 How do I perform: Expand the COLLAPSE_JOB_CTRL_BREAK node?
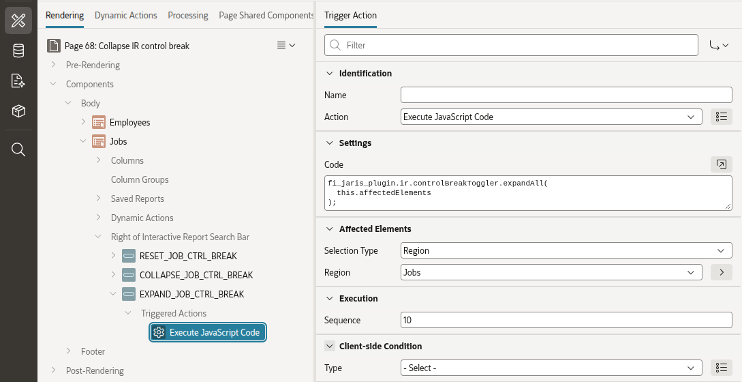coord(113,275)
